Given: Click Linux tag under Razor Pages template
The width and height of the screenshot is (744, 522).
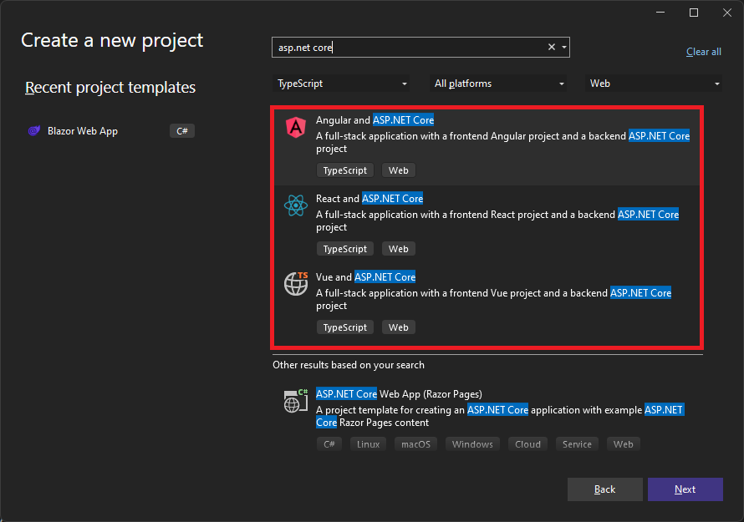Looking at the screenshot, I should click(368, 444).
